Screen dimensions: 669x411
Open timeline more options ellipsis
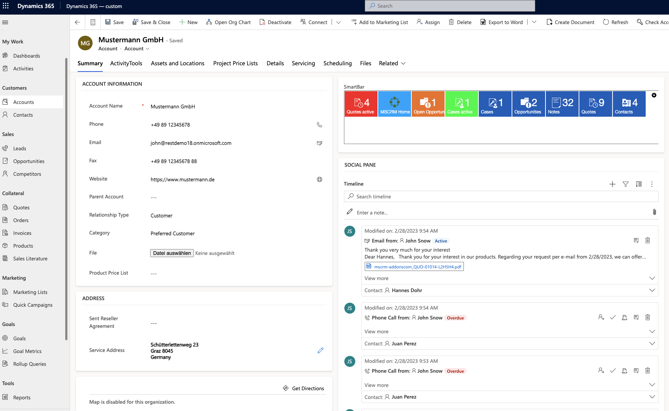tap(652, 184)
